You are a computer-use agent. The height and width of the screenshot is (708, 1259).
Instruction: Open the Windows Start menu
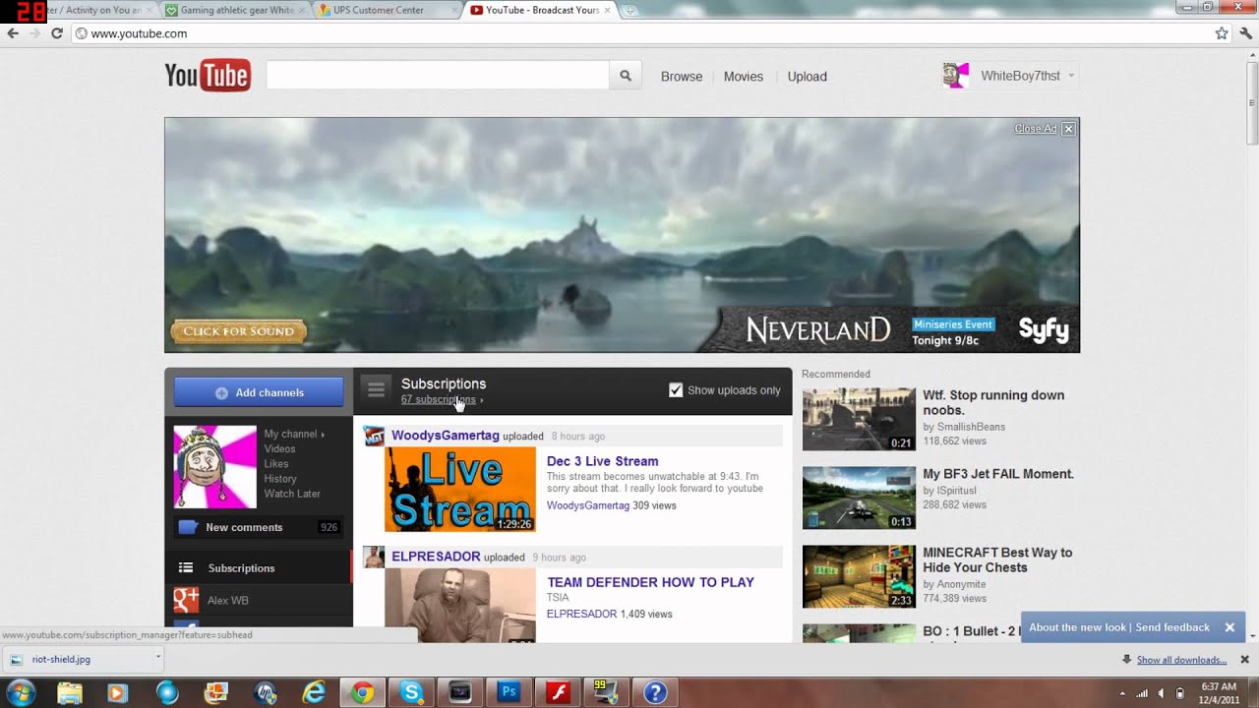[21, 692]
